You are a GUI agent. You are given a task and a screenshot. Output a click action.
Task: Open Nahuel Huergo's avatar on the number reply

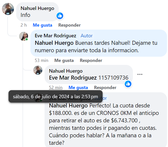pyautogui.click(x=38, y=70)
